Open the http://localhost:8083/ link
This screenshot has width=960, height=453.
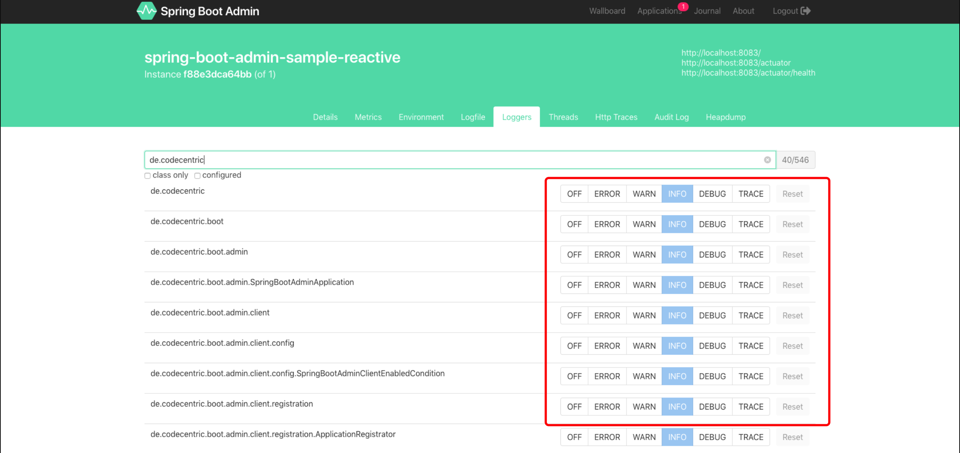coord(721,53)
